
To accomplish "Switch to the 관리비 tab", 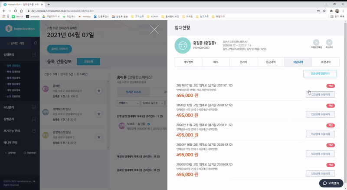I will [x=243, y=62].
